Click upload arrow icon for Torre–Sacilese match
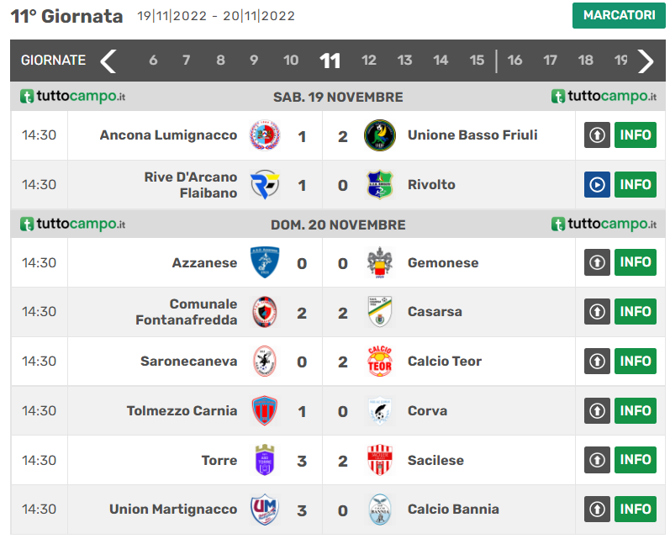 (597, 460)
